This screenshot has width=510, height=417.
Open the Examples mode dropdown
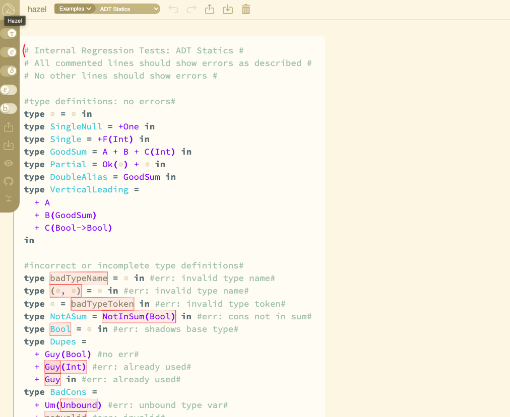75,9
